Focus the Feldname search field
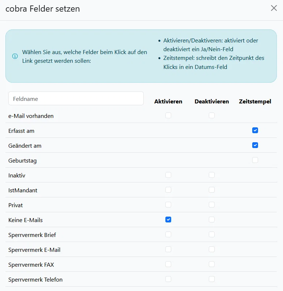283x291 pixels. click(76, 98)
